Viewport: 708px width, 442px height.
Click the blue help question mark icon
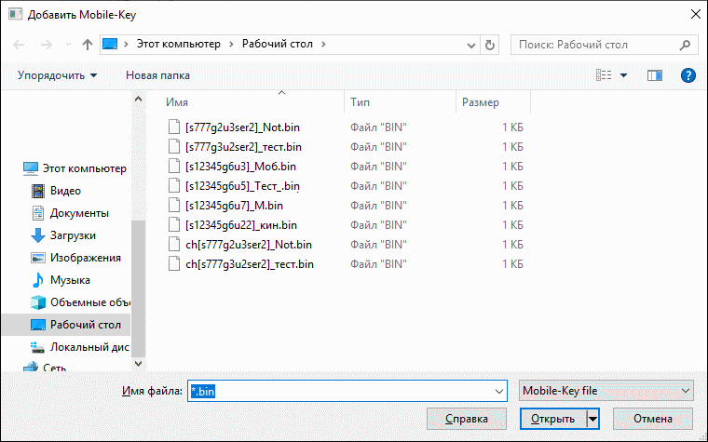(688, 74)
